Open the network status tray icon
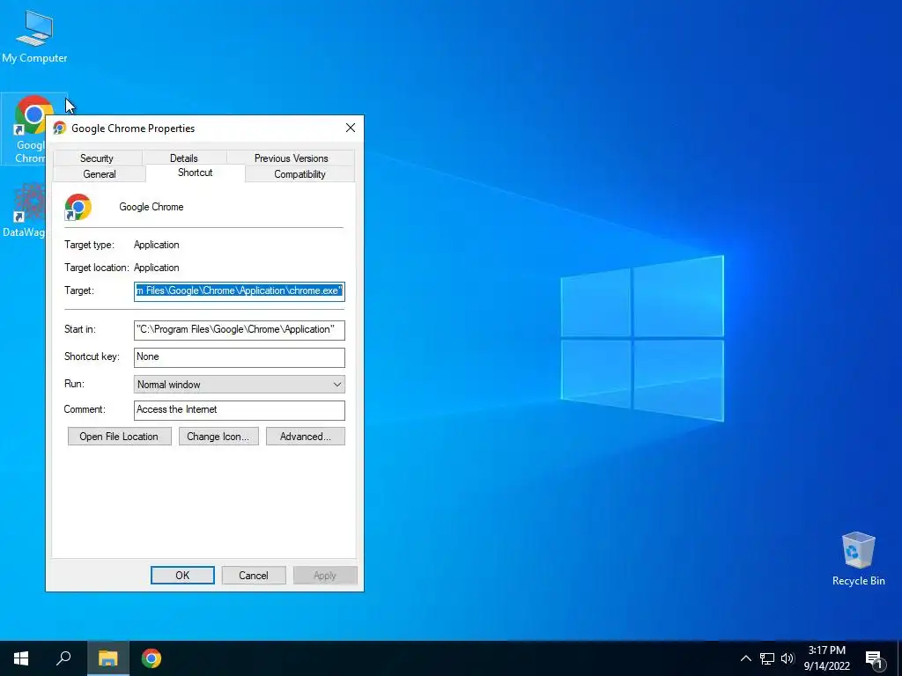The height and width of the screenshot is (676, 902). pyautogui.click(x=767, y=658)
